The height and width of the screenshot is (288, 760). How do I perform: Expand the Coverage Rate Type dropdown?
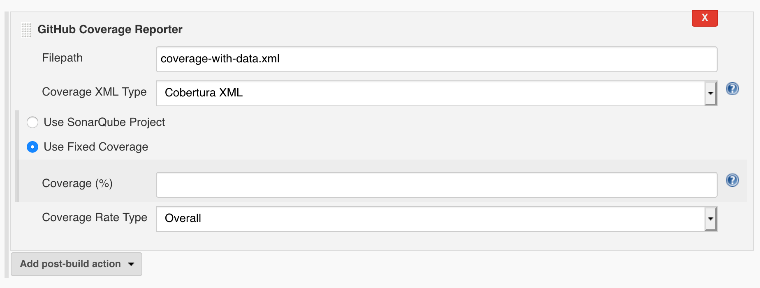tap(711, 219)
